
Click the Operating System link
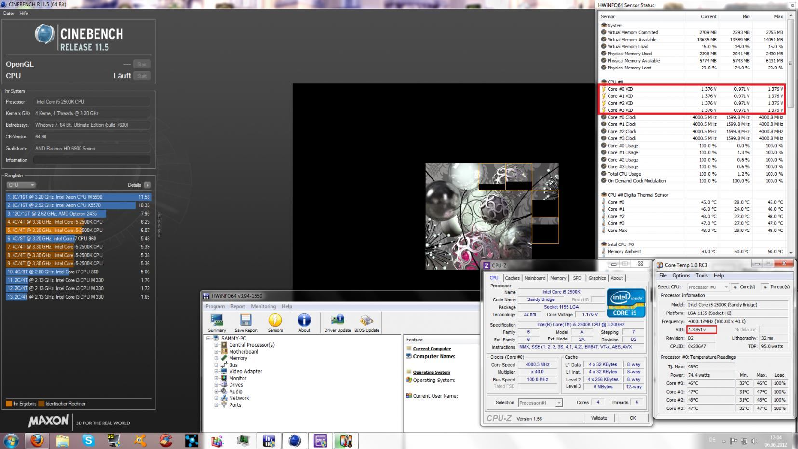431,372
